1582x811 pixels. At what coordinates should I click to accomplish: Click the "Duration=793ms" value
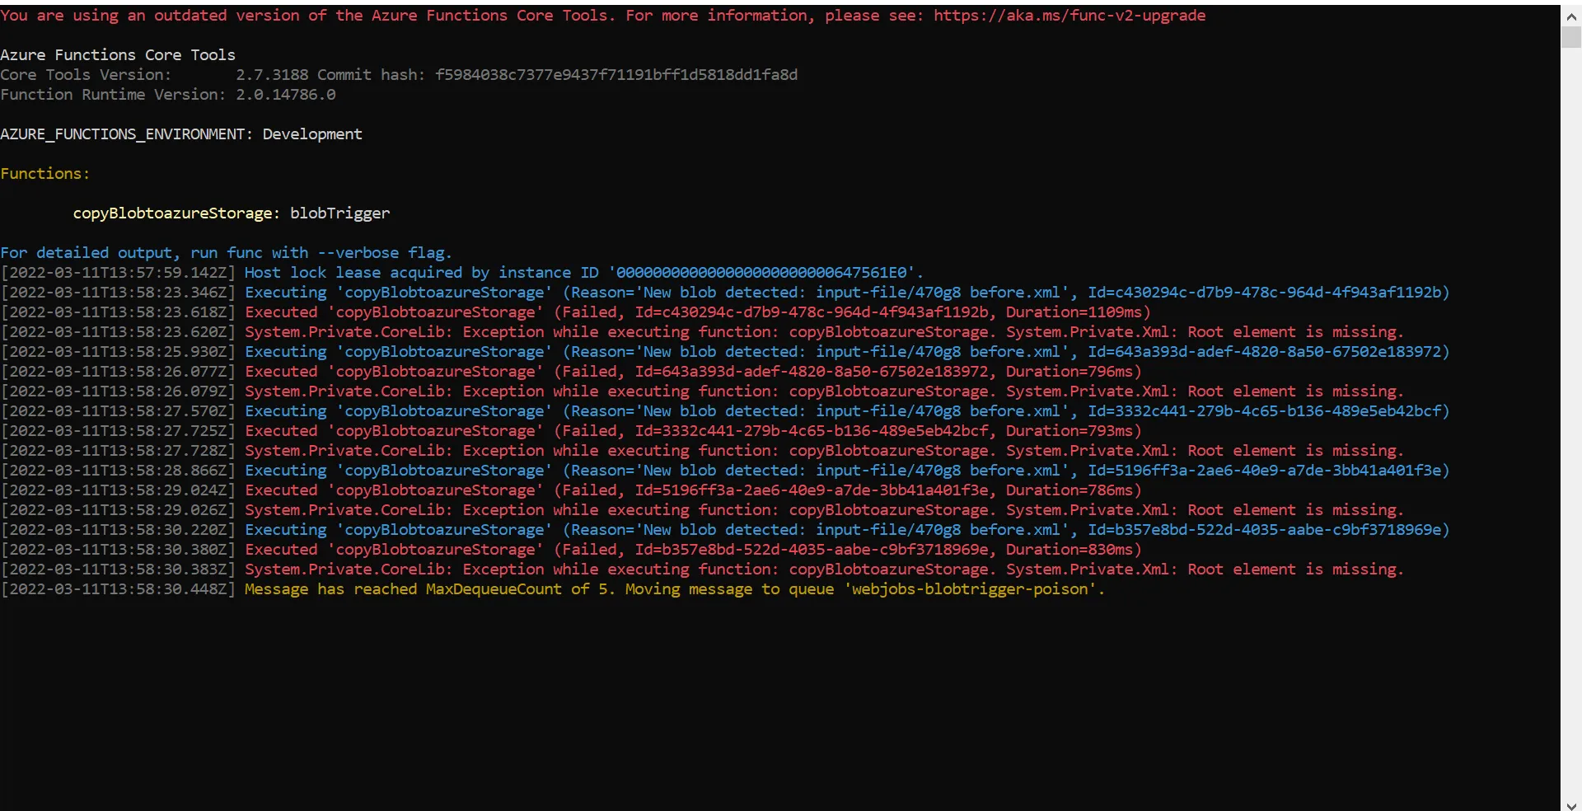point(1069,431)
